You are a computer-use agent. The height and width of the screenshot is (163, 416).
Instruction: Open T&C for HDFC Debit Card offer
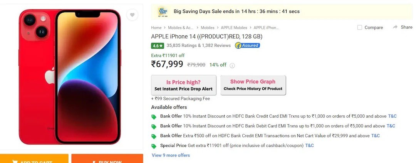(x=391, y=126)
